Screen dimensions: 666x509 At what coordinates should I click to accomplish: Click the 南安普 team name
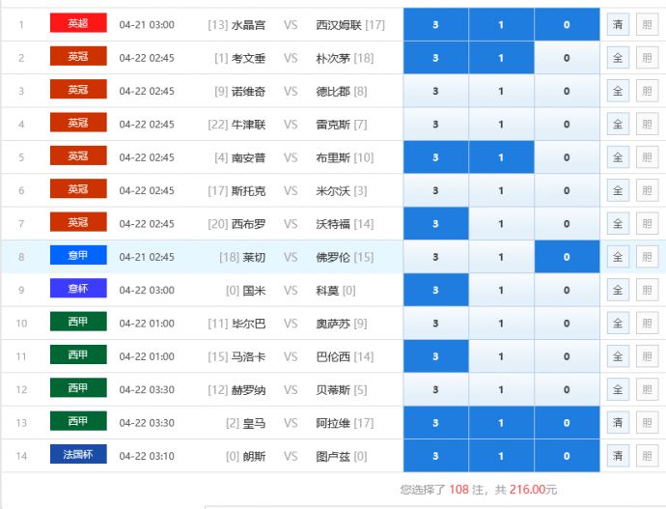(x=248, y=157)
